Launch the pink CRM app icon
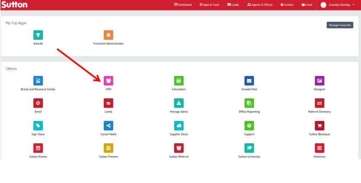Screen dimensions: 361x183 point(109,80)
